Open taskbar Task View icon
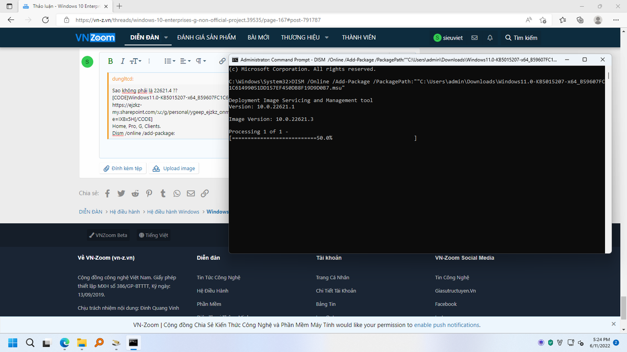Viewport: 627px width, 352px height. click(x=47, y=343)
